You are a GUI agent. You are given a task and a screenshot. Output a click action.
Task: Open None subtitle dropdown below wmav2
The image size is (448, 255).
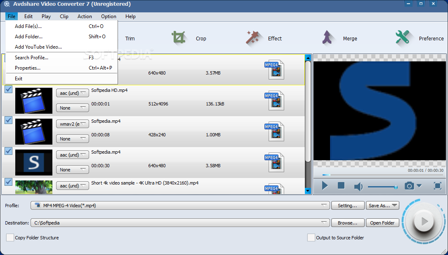pyautogui.click(x=73, y=139)
